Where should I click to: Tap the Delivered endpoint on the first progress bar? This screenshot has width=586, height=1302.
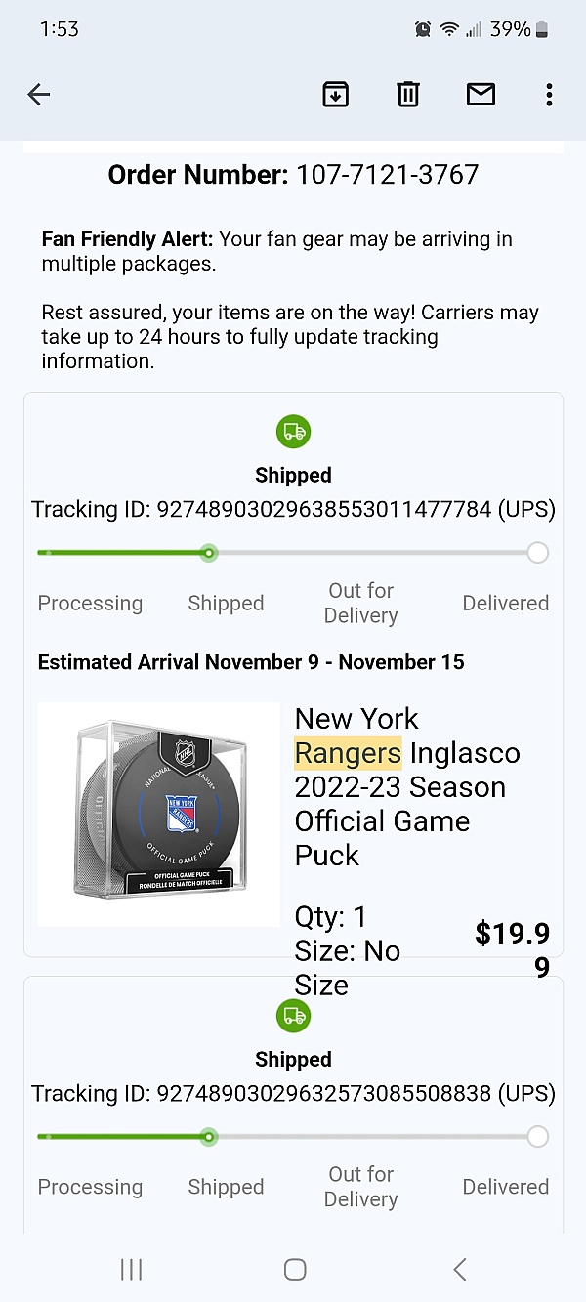tap(537, 553)
